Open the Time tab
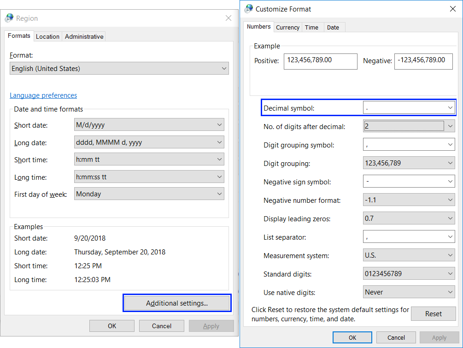 (311, 28)
